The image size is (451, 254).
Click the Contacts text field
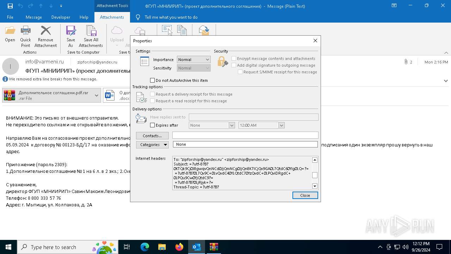tap(245, 135)
